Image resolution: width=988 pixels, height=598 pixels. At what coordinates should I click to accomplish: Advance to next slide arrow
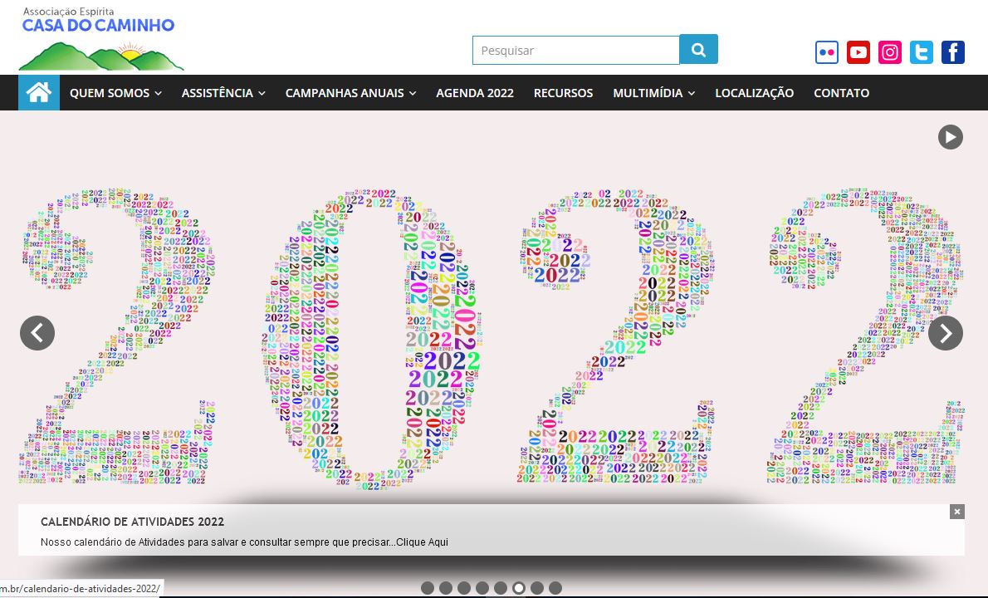click(946, 333)
